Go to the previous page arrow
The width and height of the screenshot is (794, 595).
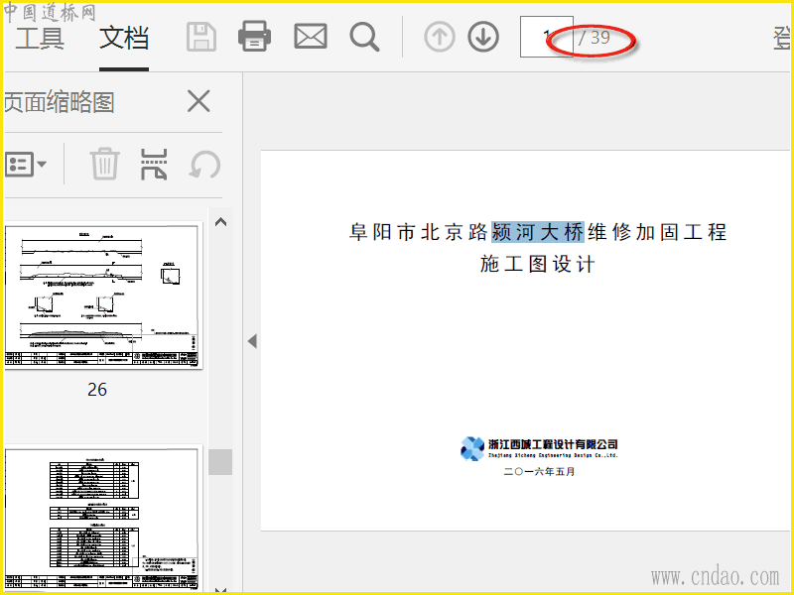439,37
